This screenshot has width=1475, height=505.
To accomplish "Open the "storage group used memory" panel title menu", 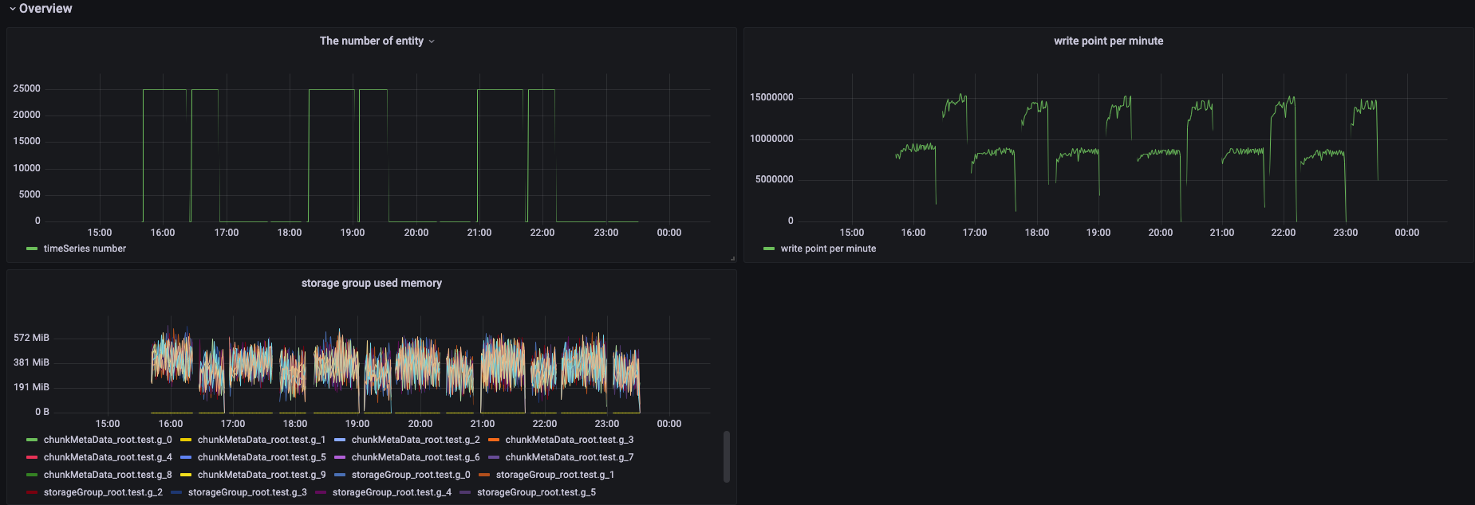I will pos(371,284).
